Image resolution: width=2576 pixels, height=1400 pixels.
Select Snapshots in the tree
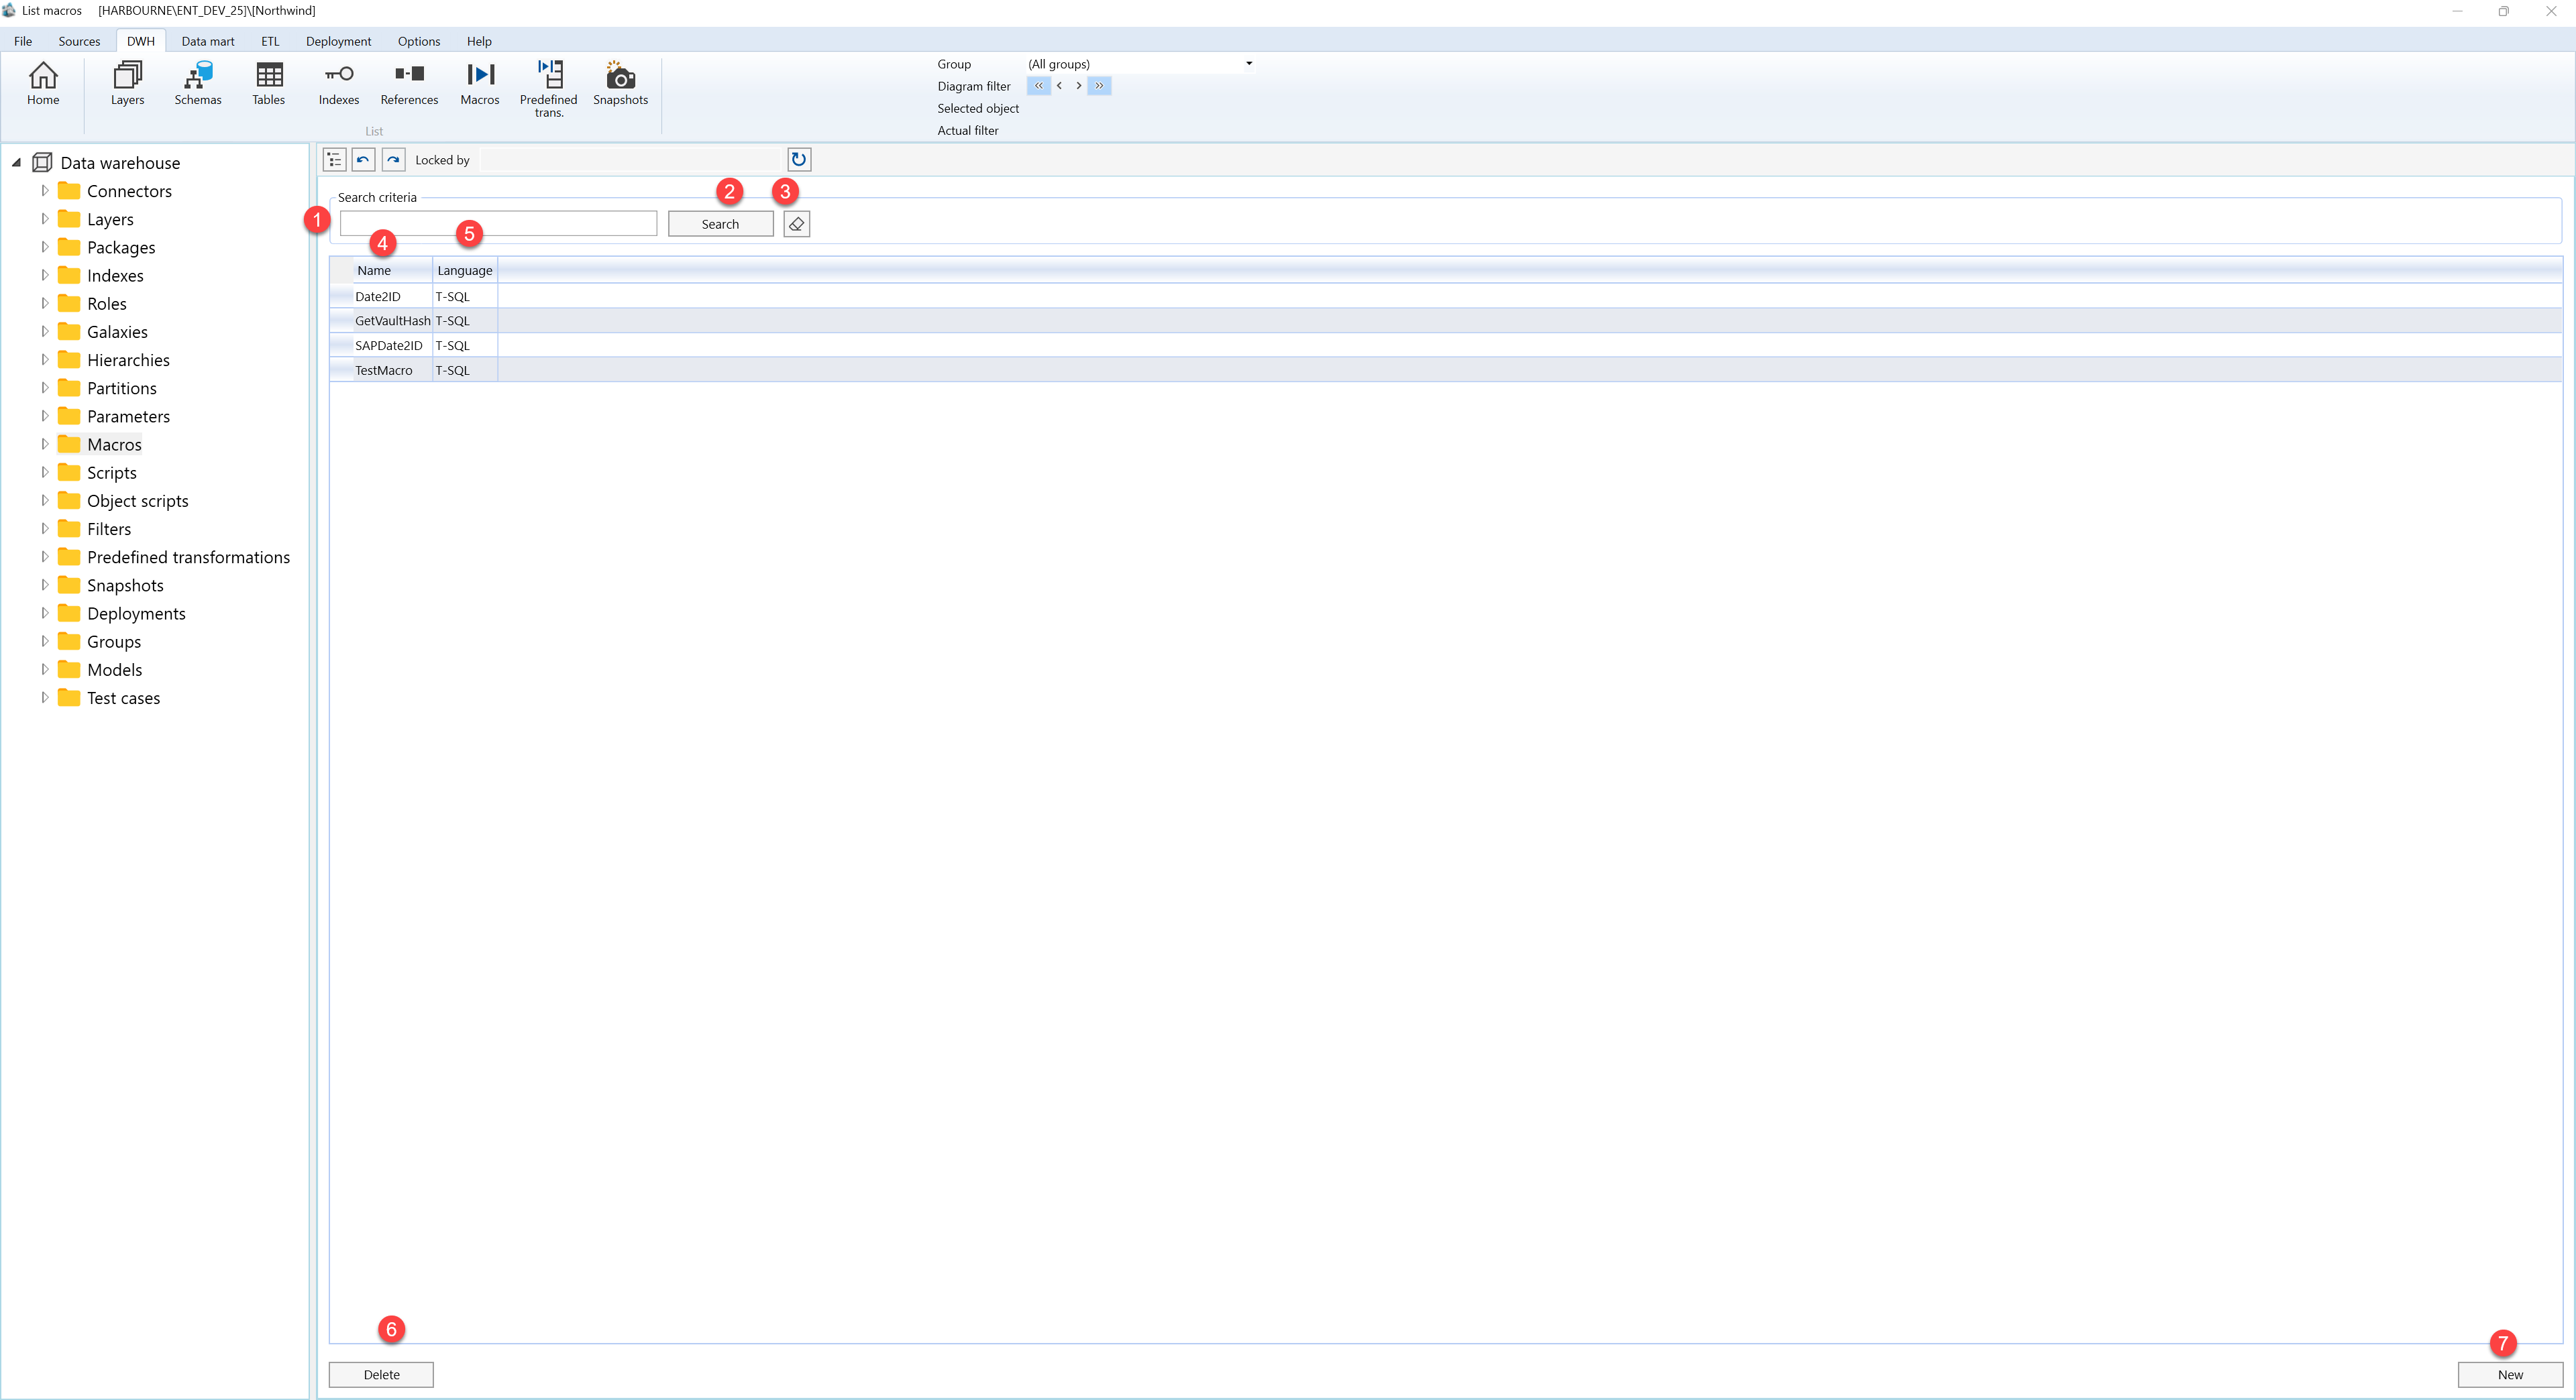click(125, 585)
